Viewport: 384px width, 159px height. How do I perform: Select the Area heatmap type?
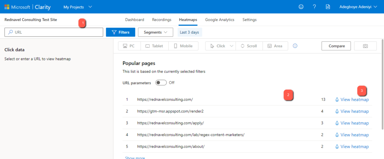point(275,46)
